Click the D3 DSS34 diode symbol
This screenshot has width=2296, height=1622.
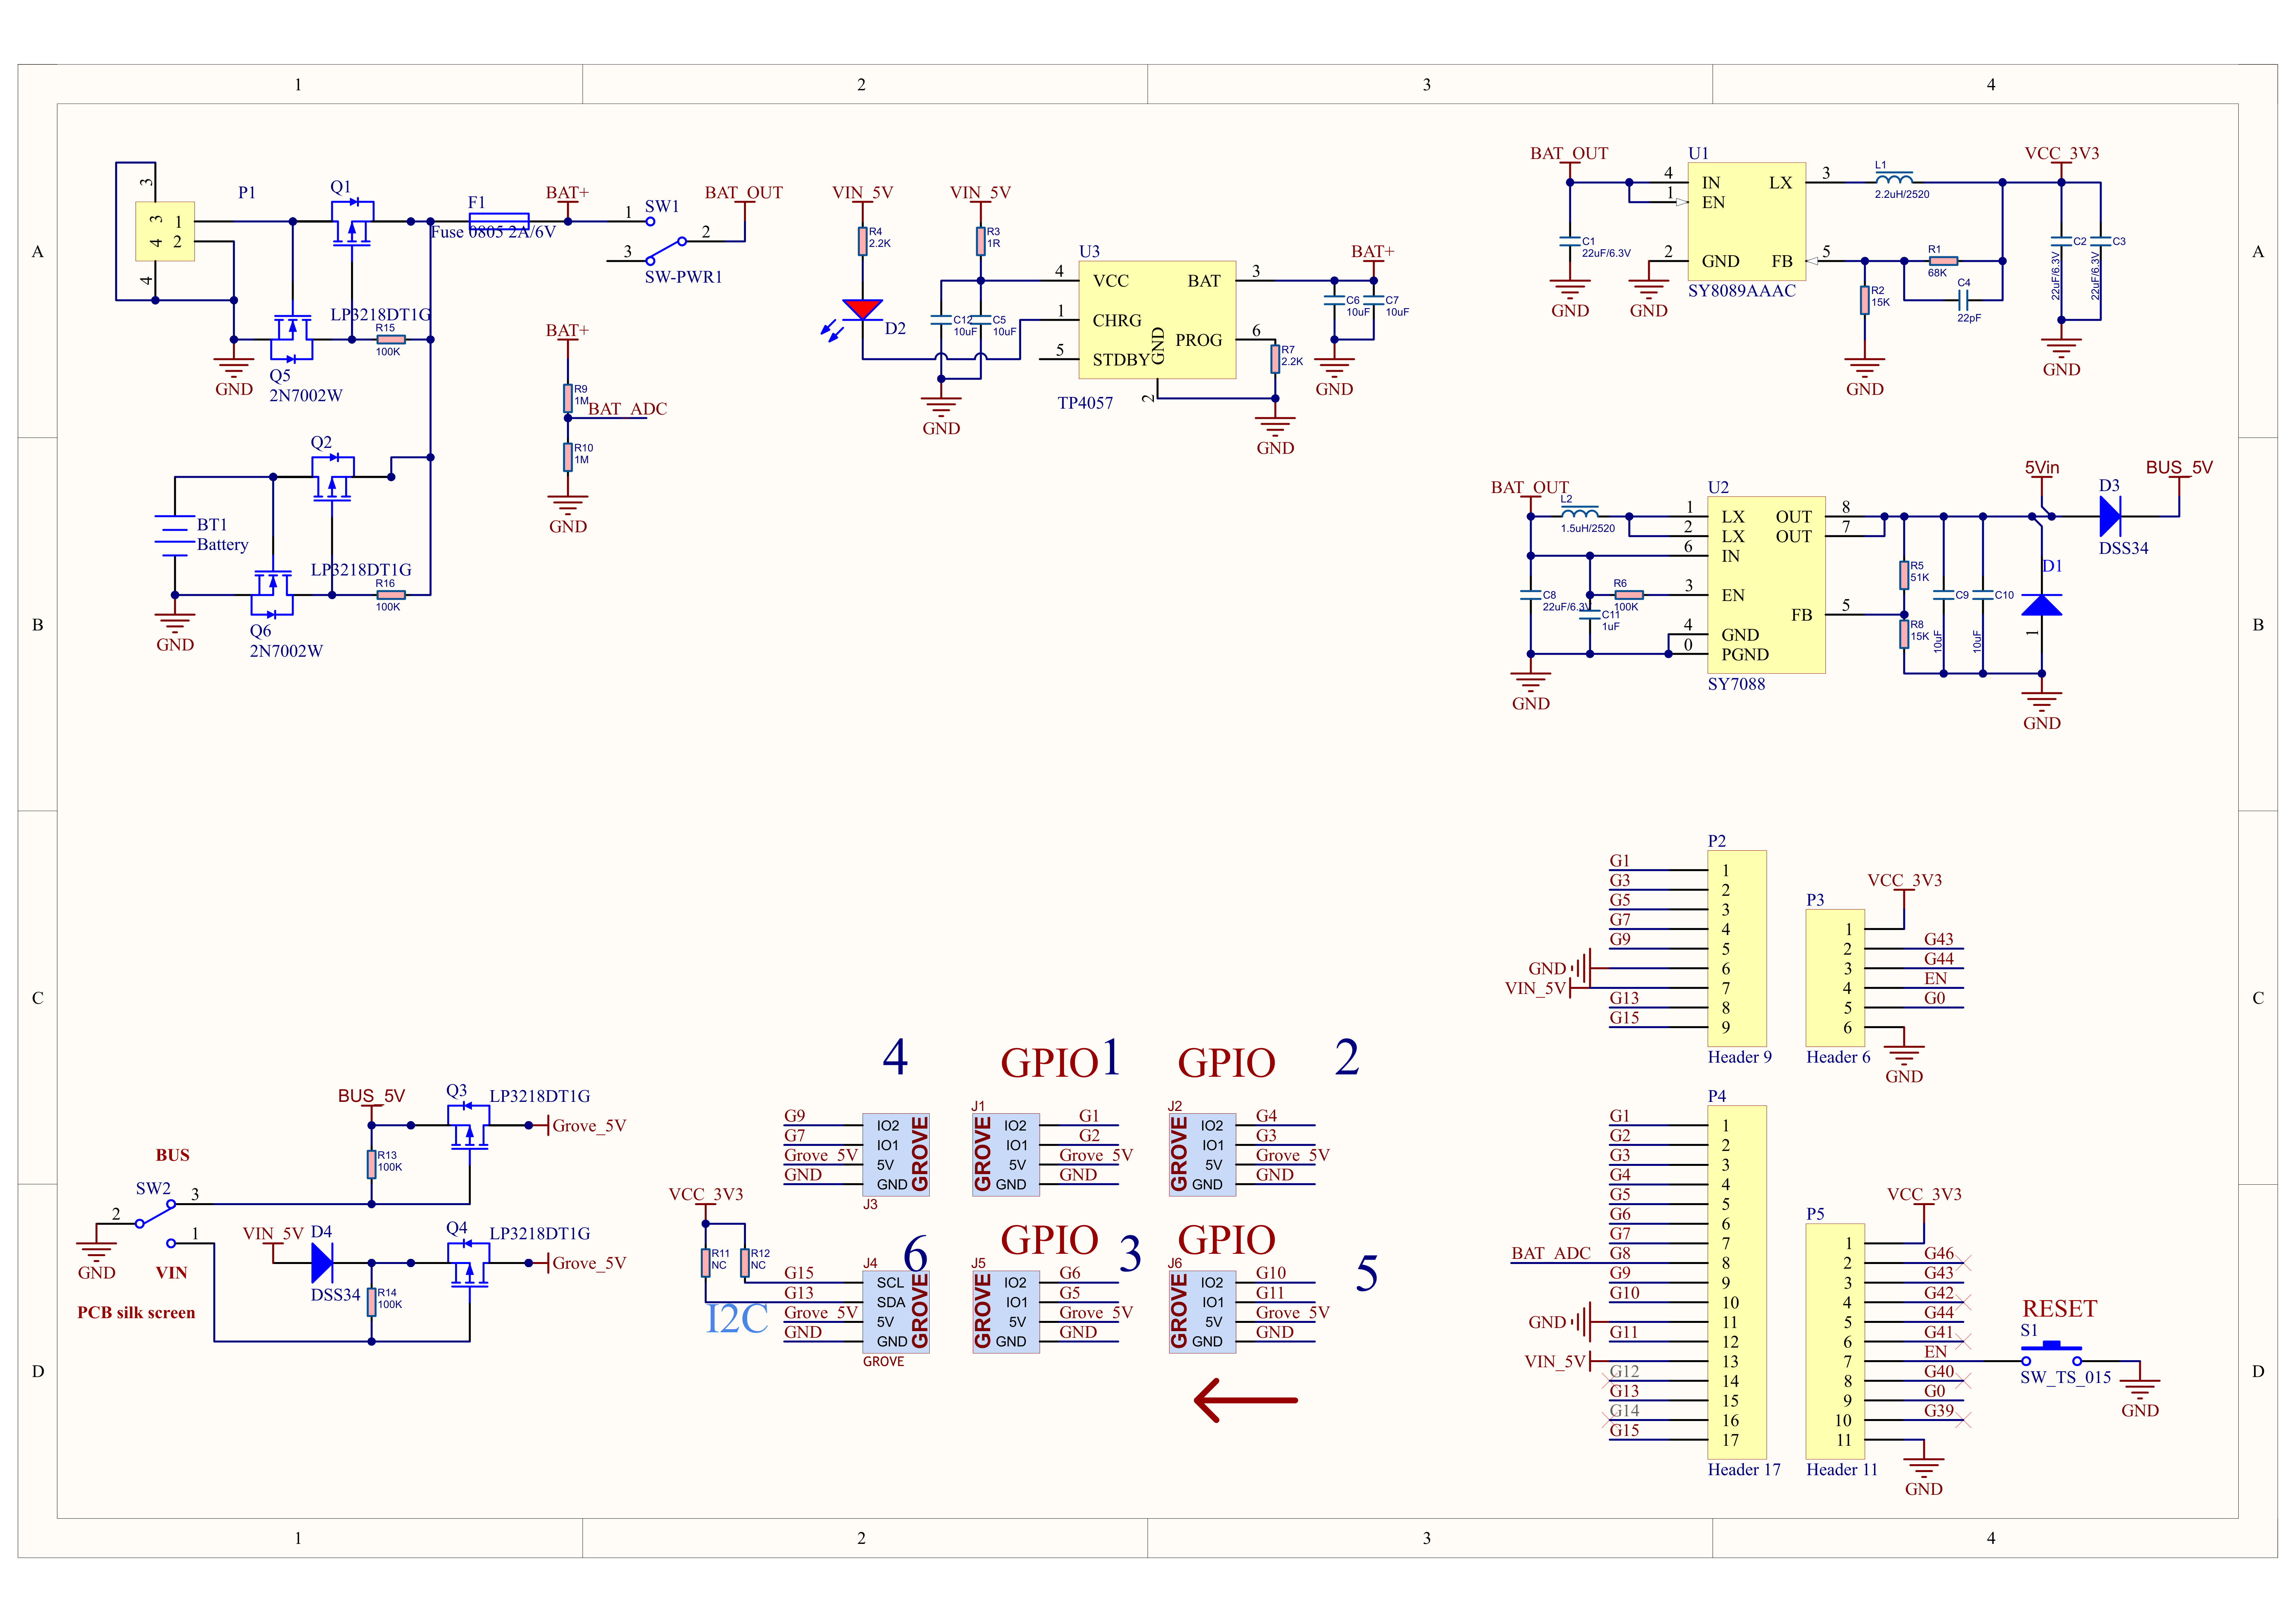pyautogui.click(x=2110, y=517)
